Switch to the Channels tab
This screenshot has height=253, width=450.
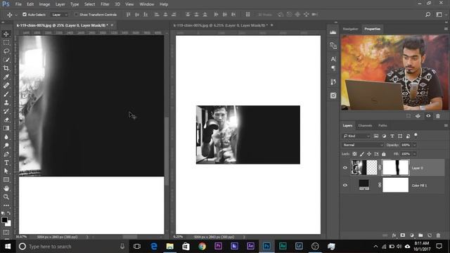click(365, 125)
